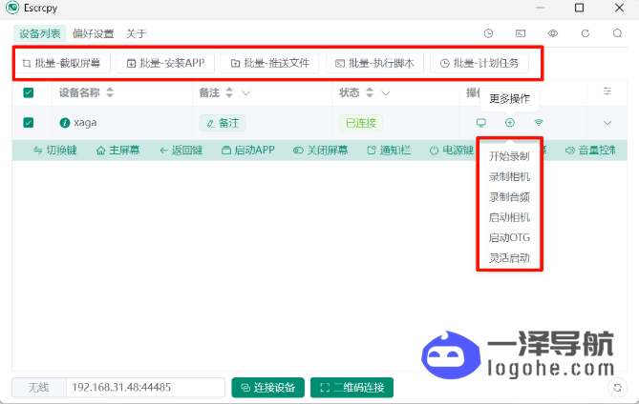
Task: Click the 批量-安装APP button
Action: pos(165,64)
